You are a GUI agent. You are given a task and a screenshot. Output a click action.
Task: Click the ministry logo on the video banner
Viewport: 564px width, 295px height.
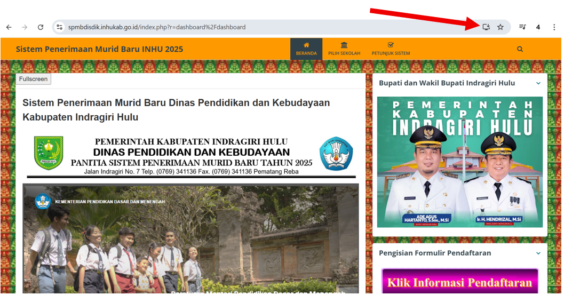43,202
